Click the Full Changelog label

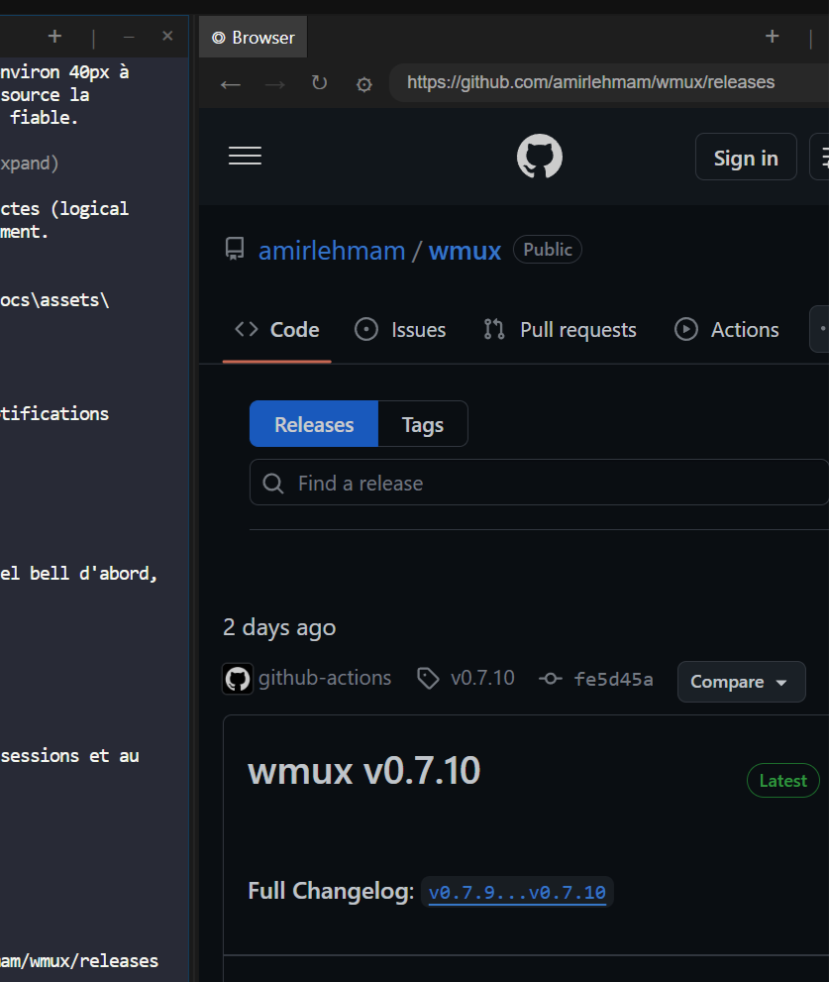click(331, 891)
